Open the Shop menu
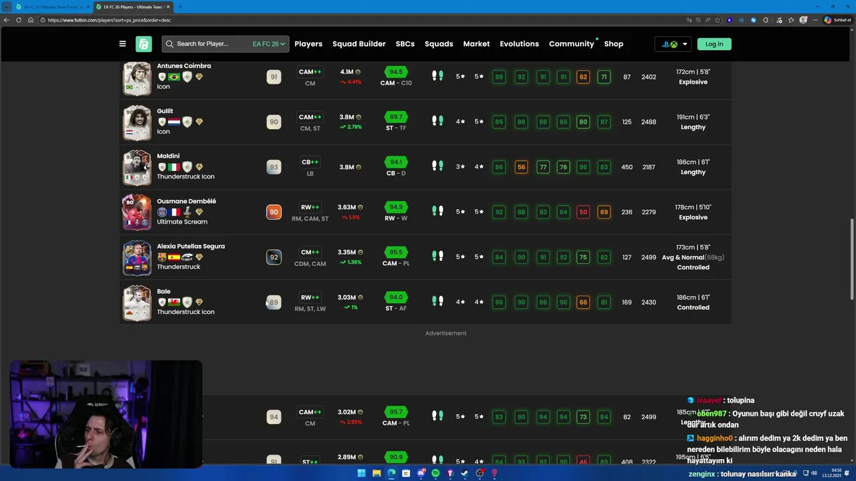This screenshot has height=481, width=856. click(613, 44)
